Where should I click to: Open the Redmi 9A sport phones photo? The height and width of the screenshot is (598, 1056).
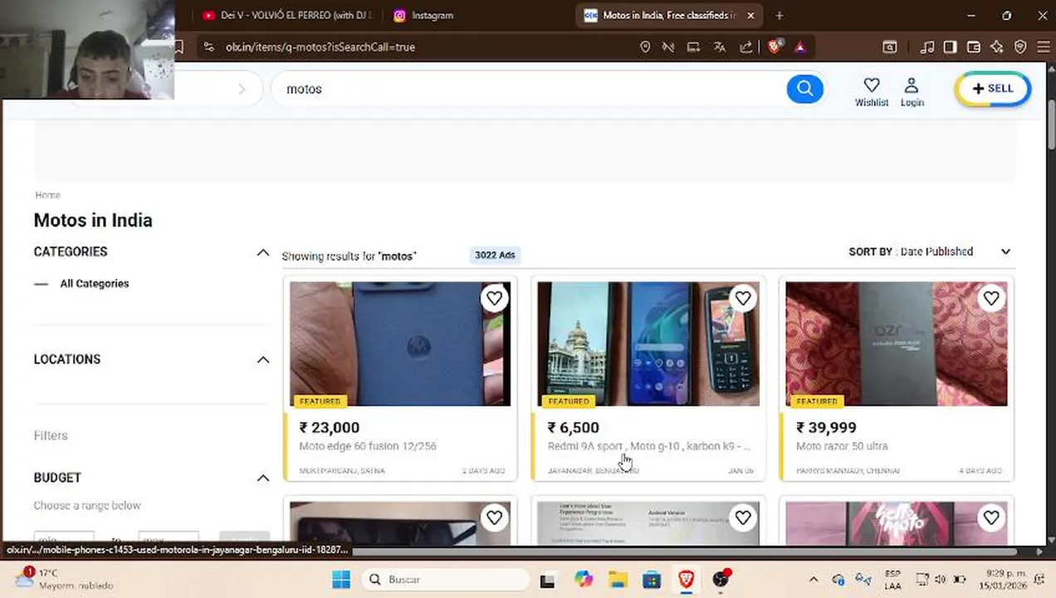[648, 344]
